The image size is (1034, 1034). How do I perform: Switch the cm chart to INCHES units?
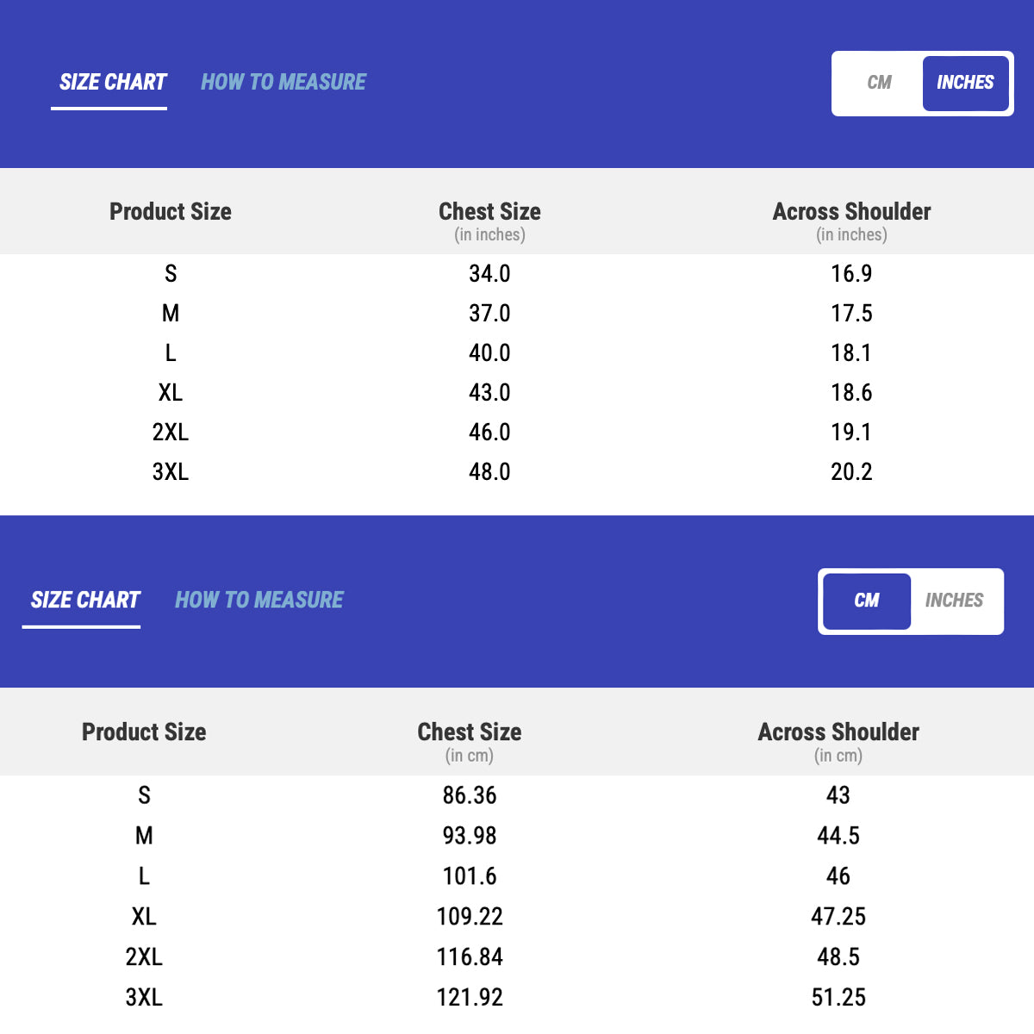[x=954, y=601]
